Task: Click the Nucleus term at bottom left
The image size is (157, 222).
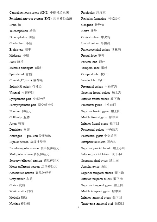Action: tap(15, 204)
